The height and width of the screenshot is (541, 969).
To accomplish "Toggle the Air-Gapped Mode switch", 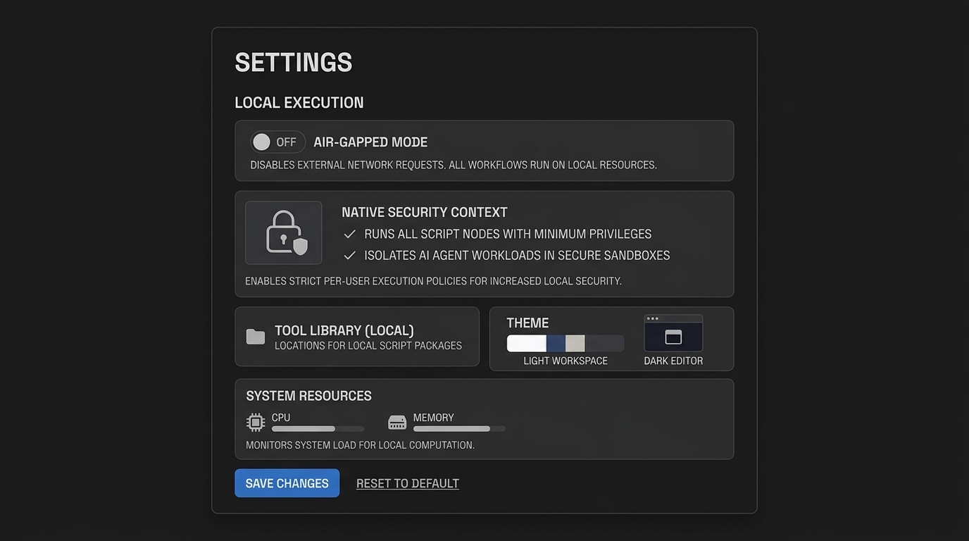I will pyautogui.click(x=278, y=142).
